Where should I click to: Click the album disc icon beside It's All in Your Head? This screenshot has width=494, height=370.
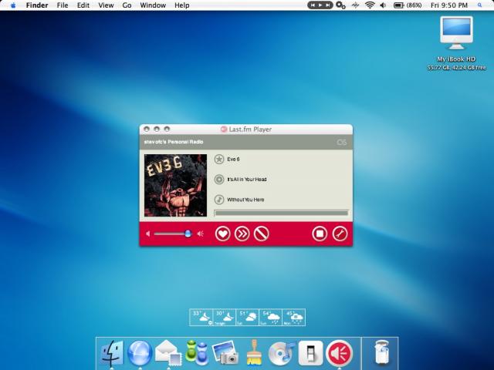click(x=219, y=180)
